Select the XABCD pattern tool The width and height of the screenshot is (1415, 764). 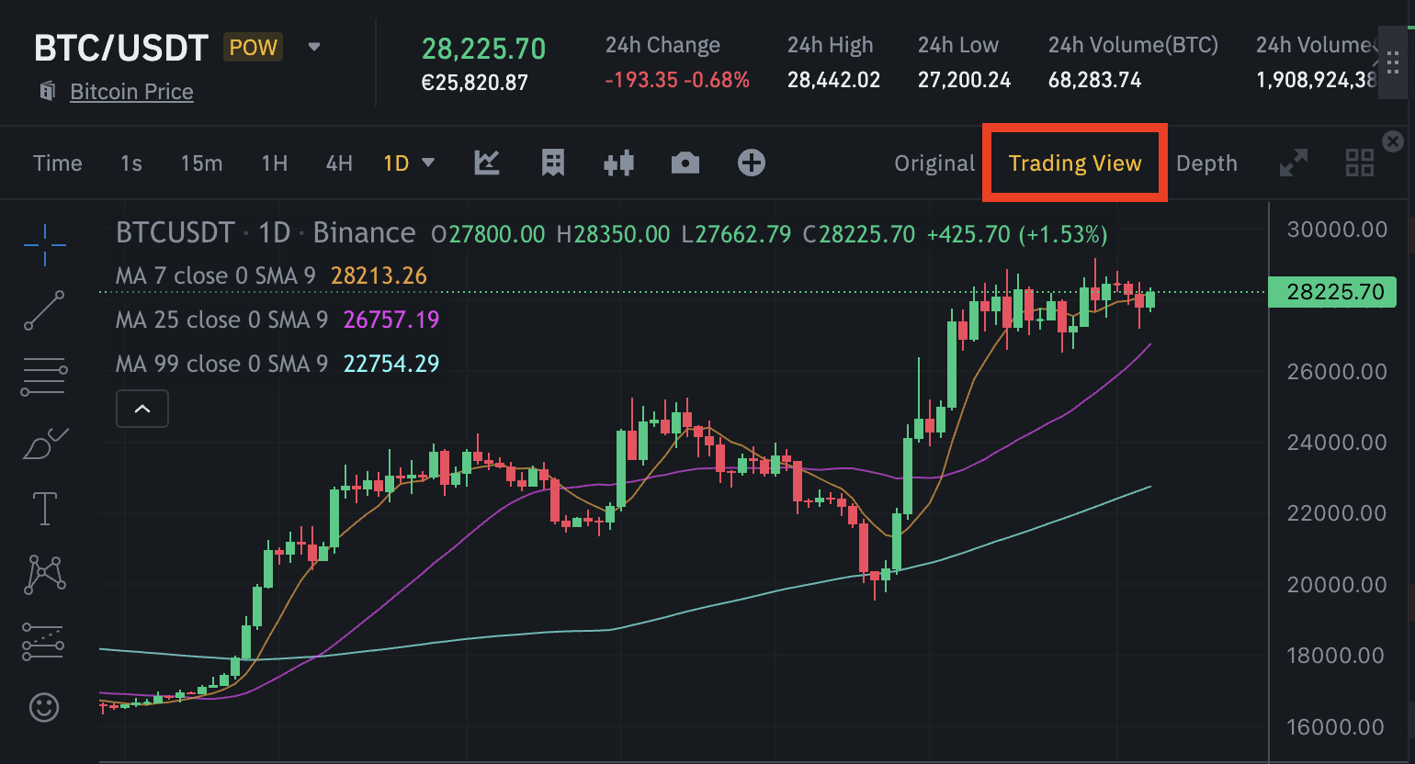coord(44,574)
